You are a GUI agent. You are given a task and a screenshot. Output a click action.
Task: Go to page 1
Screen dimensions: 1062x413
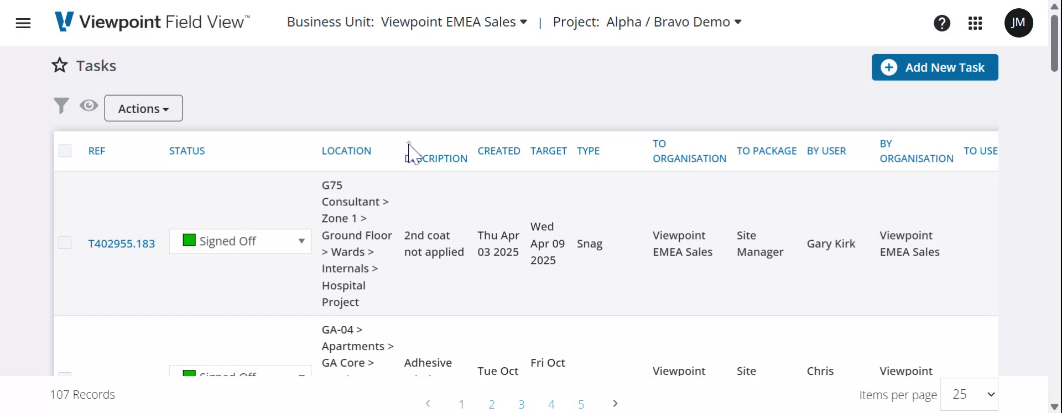pos(461,404)
